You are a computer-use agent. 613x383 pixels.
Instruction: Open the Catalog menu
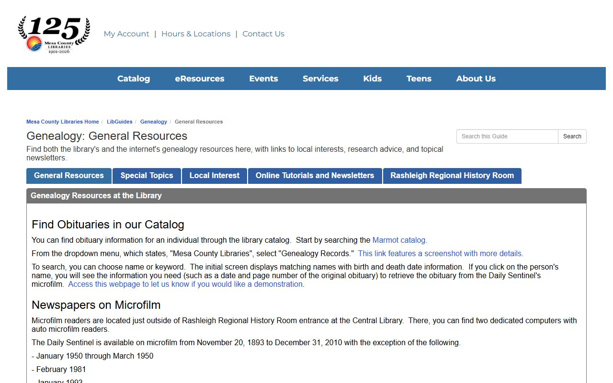click(134, 79)
